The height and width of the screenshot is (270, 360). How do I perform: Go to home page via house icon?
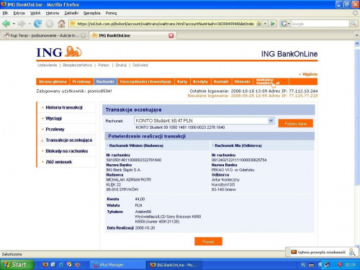click(x=61, y=24)
